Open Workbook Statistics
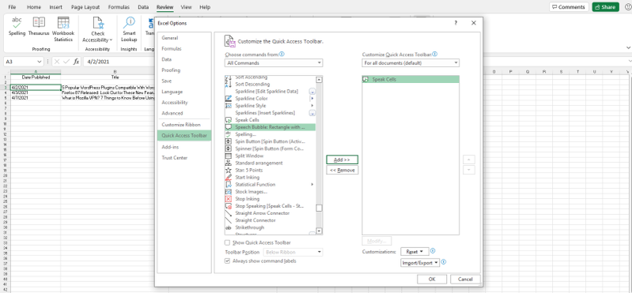 point(63,29)
